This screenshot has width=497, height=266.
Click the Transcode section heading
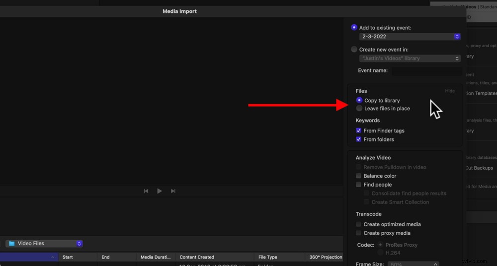tap(369, 214)
